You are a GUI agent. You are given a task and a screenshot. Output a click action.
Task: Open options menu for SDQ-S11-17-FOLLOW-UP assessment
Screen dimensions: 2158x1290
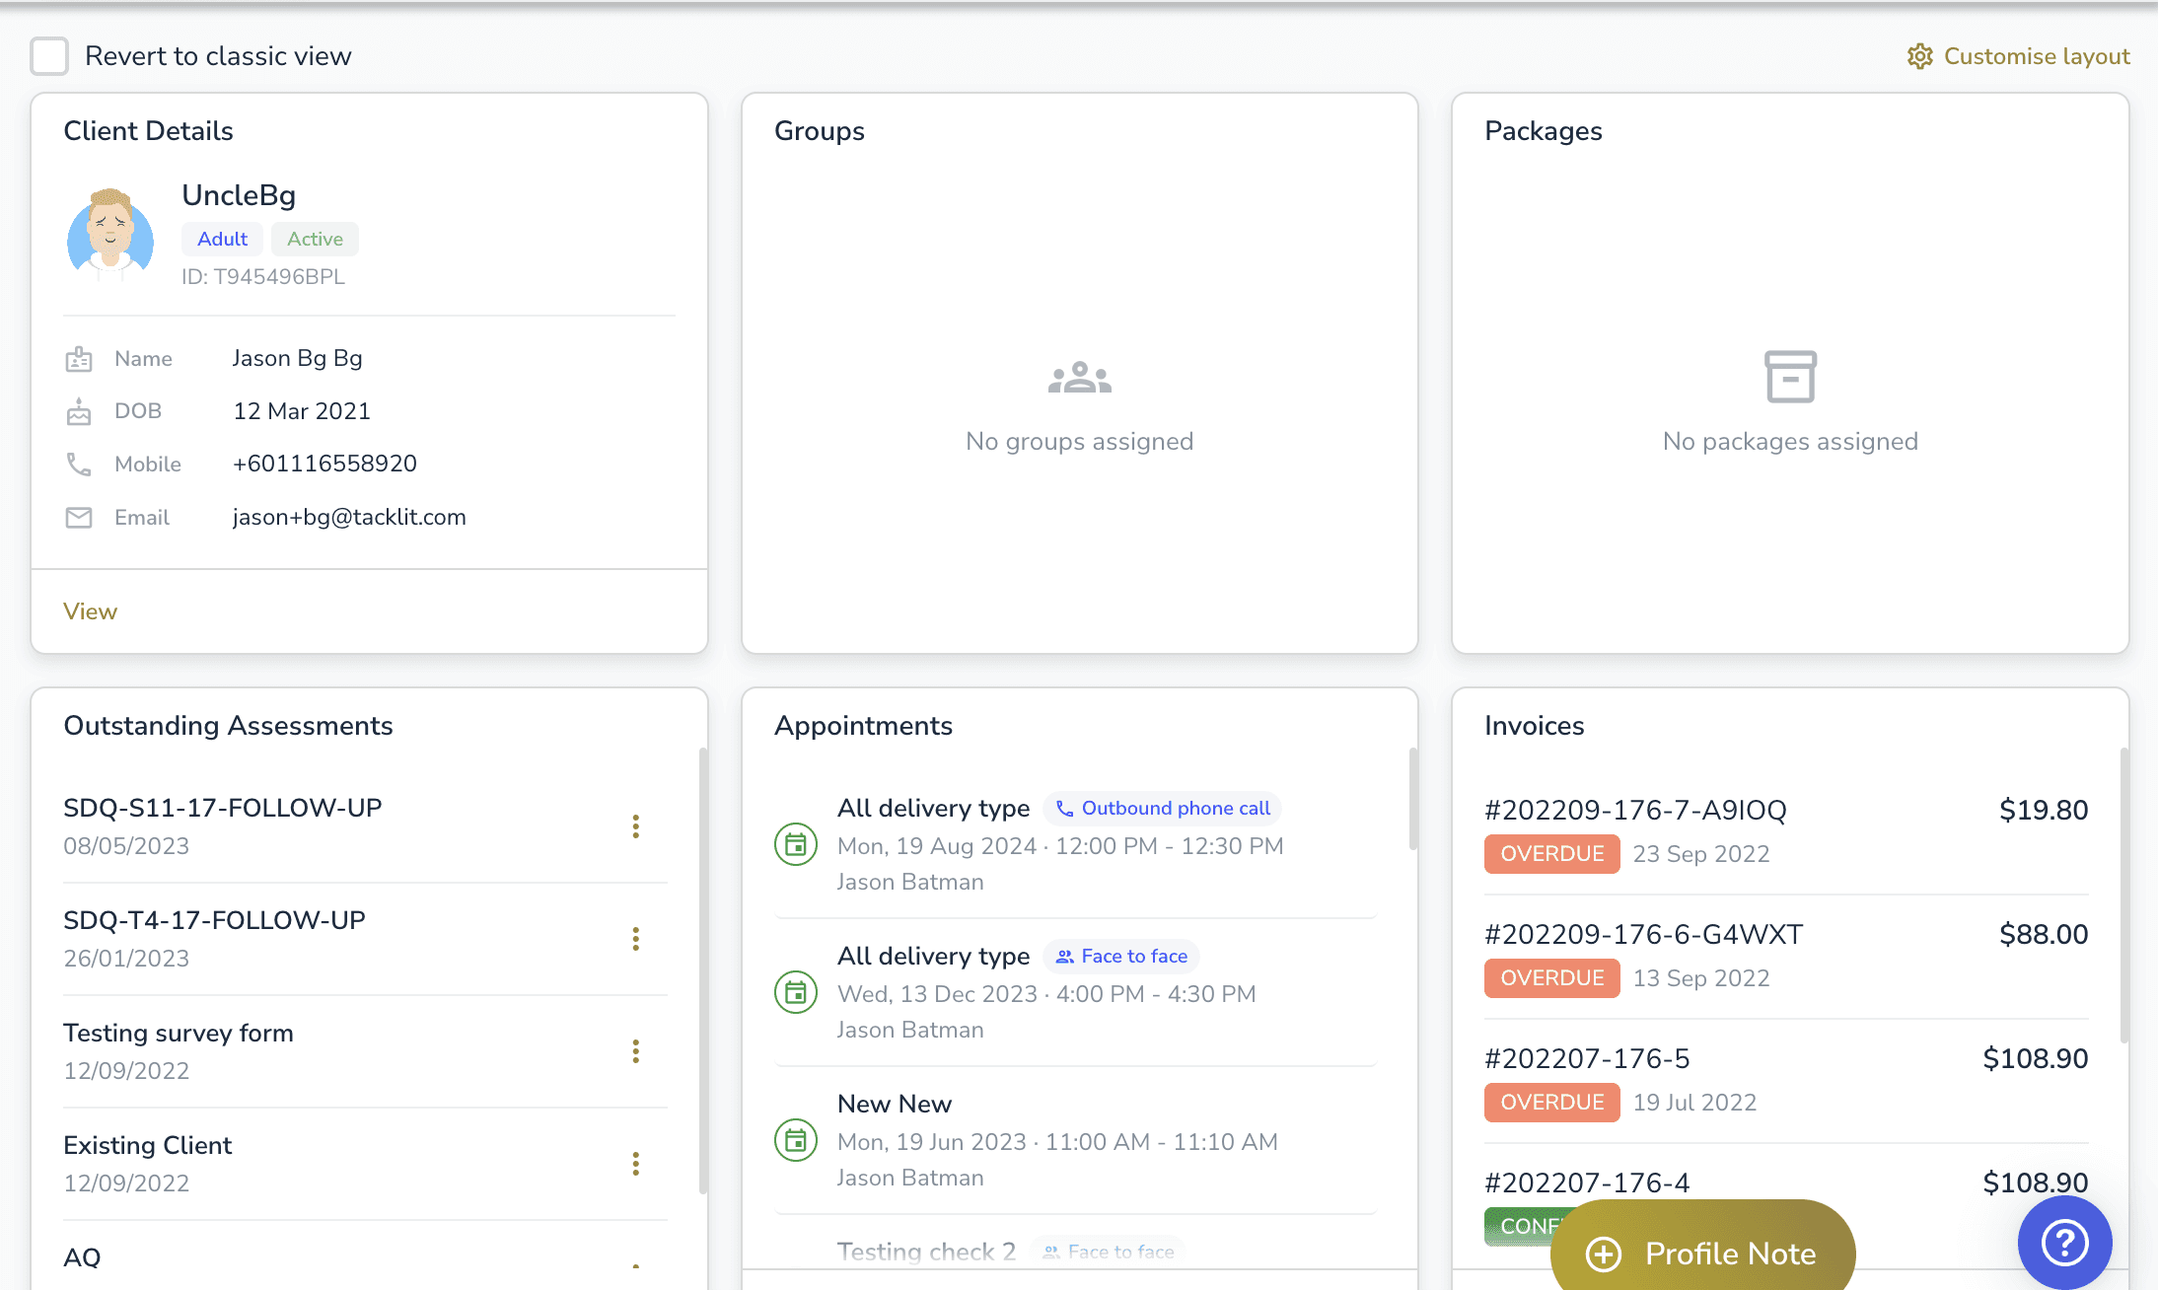click(x=636, y=826)
